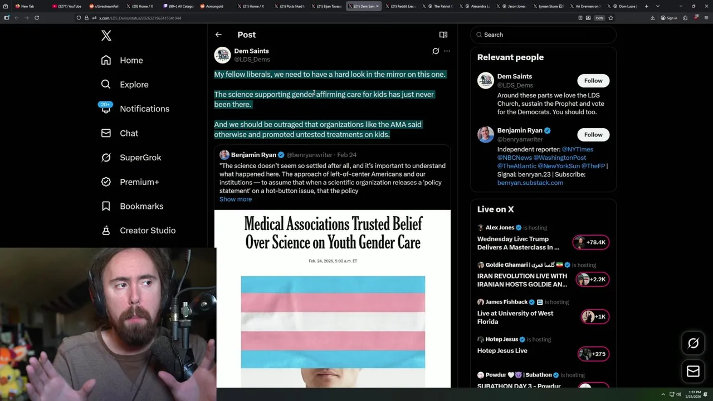Click the 150% zoom level indicator
Viewport: 713px width, 401px height.
point(599,18)
